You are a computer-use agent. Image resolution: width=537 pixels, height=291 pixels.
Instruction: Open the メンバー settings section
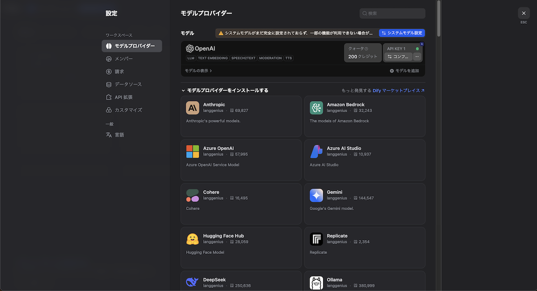click(x=124, y=59)
